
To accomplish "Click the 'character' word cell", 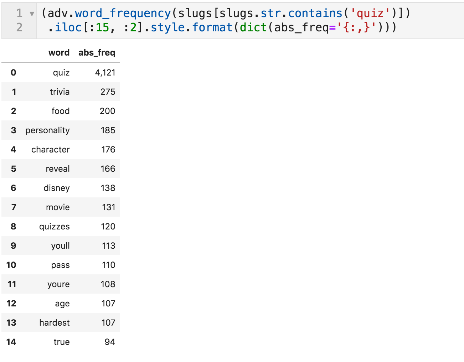I will pos(50,150).
